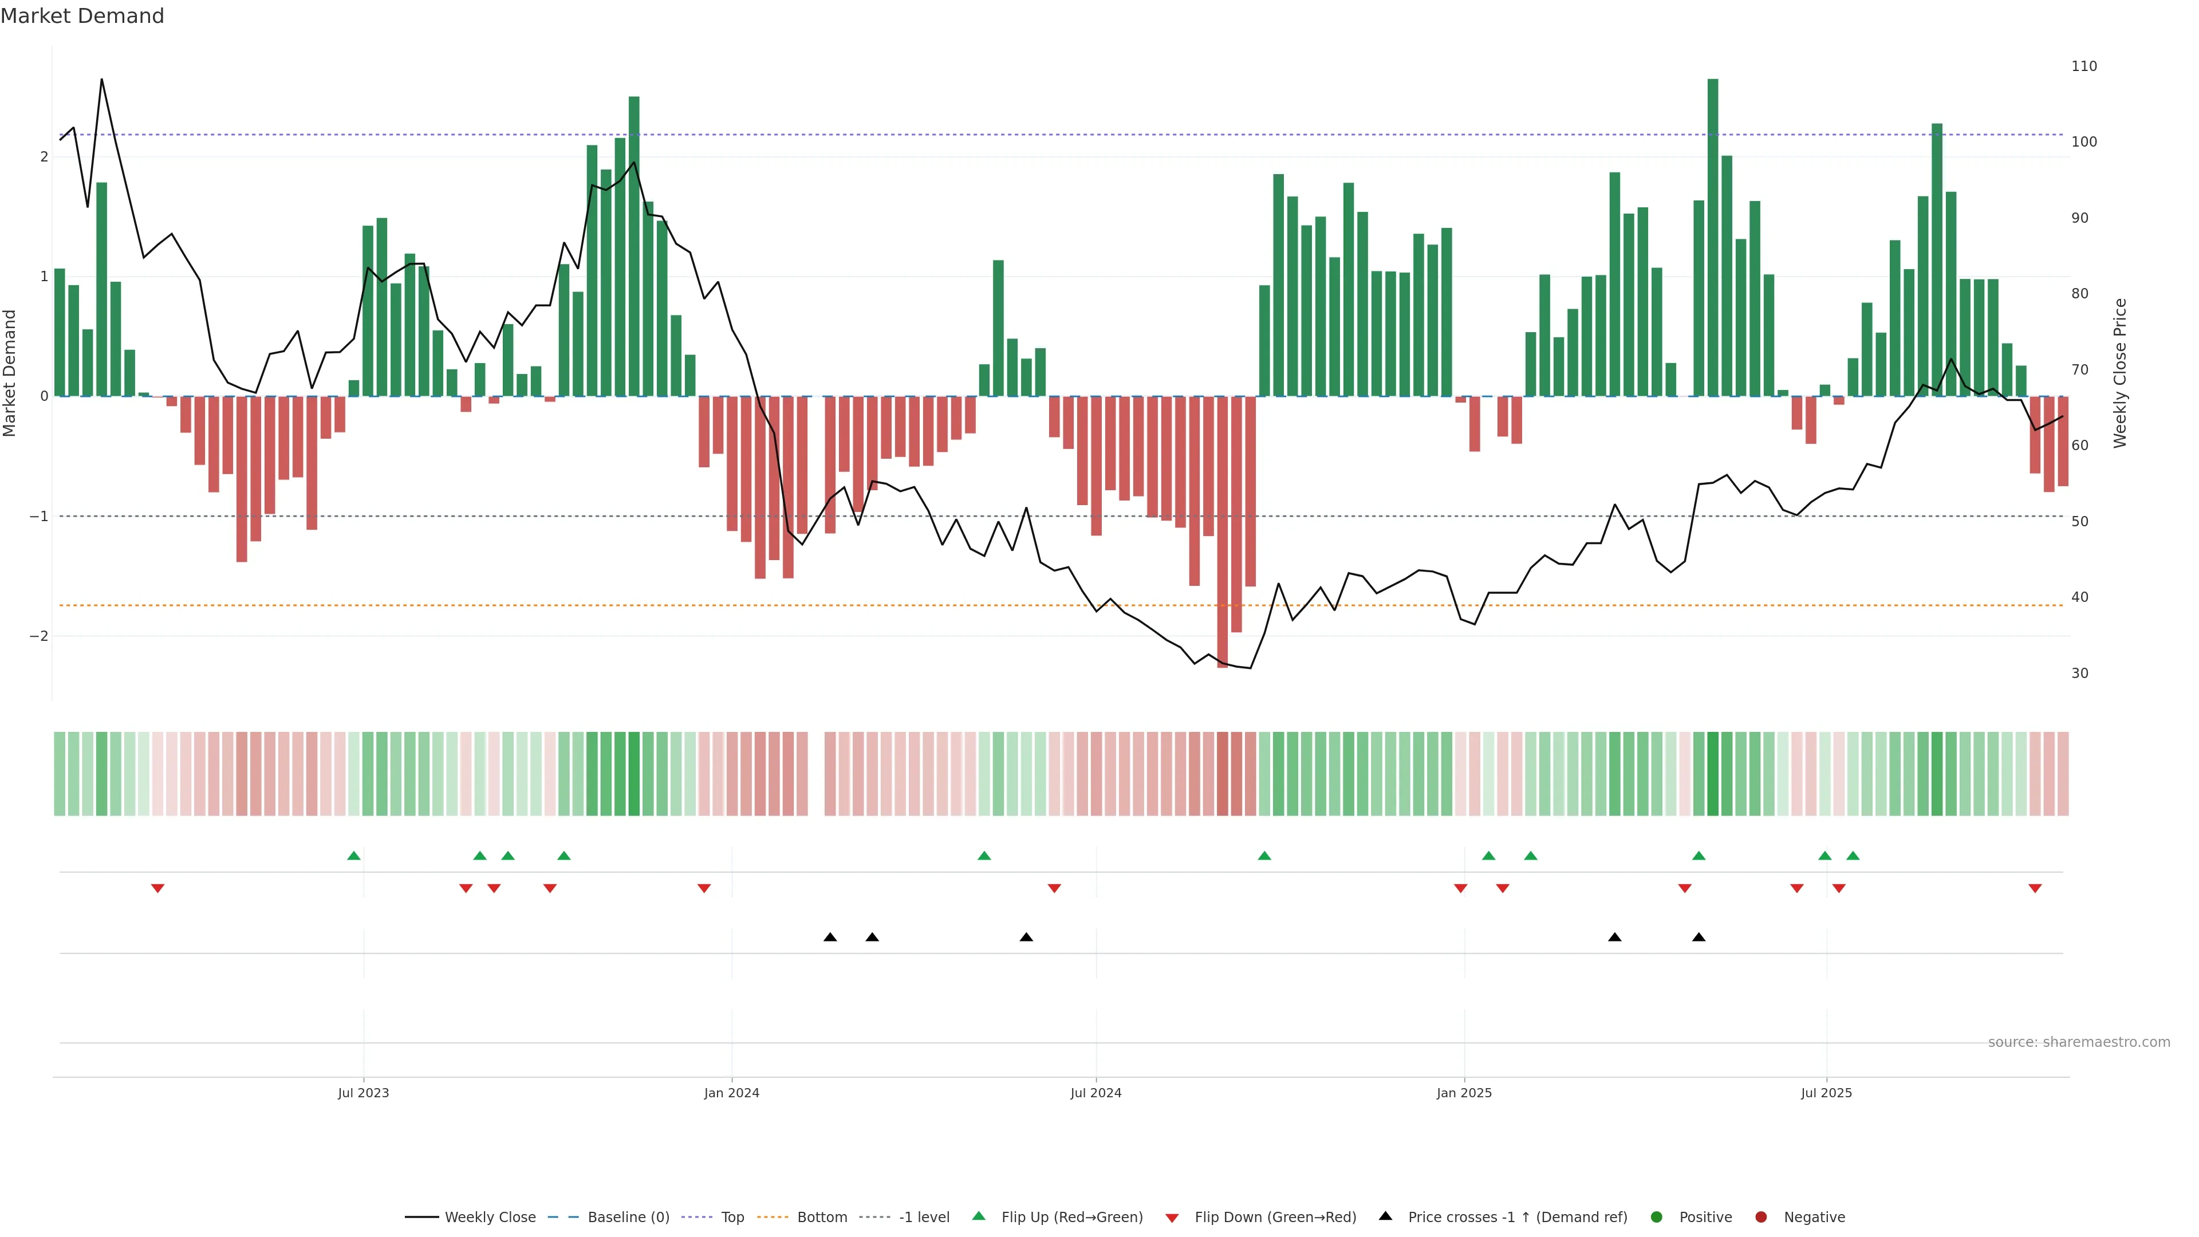Image resolution: width=2199 pixels, height=1237 pixels.
Task: Click the tallest green demand bar
Action: (1712, 239)
